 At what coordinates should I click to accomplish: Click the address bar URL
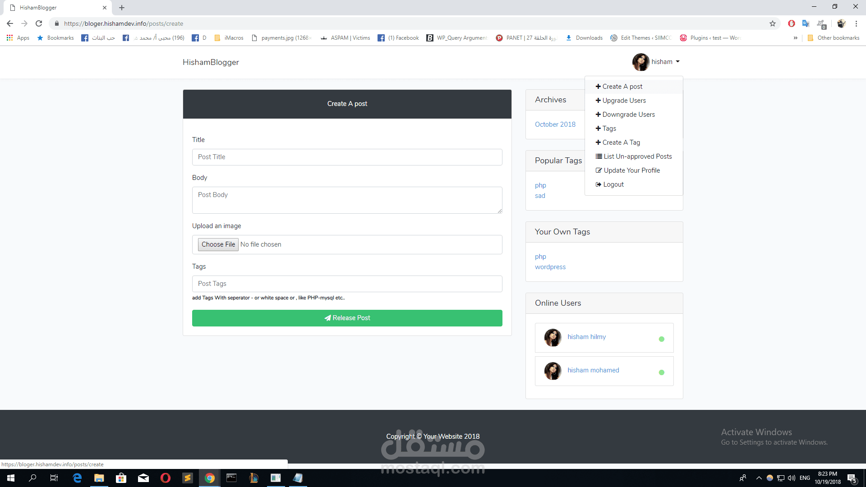pyautogui.click(x=124, y=23)
